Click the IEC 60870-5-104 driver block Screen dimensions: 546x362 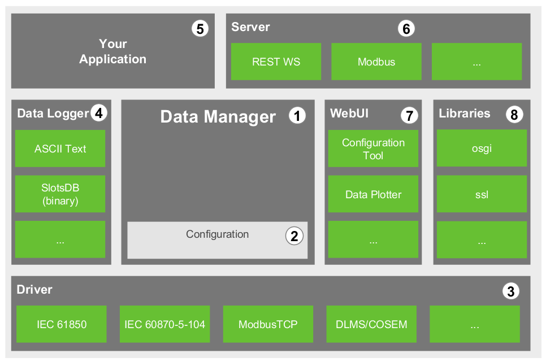point(164,324)
